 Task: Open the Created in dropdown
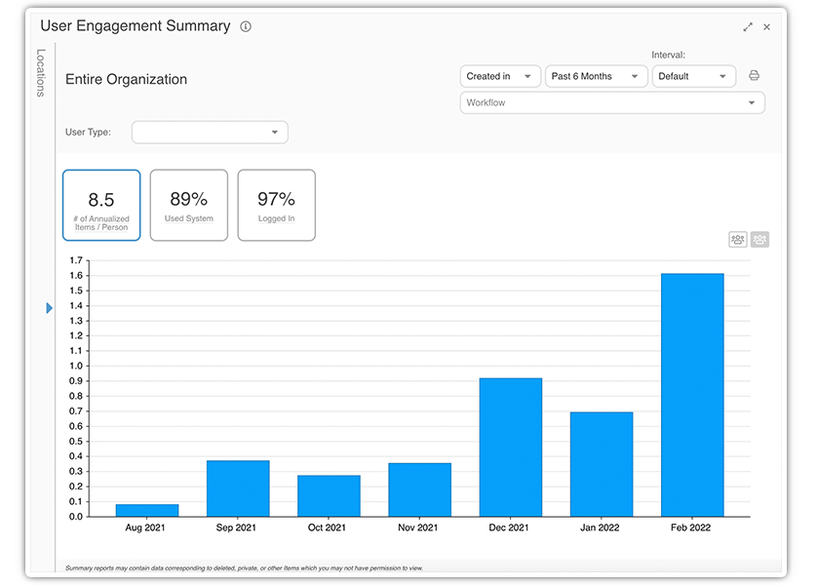(500, 76)
